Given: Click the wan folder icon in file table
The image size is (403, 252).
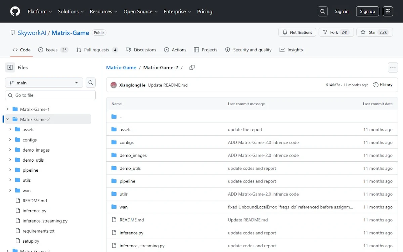Looking at the screenshot, I should (x=114, y=207).
